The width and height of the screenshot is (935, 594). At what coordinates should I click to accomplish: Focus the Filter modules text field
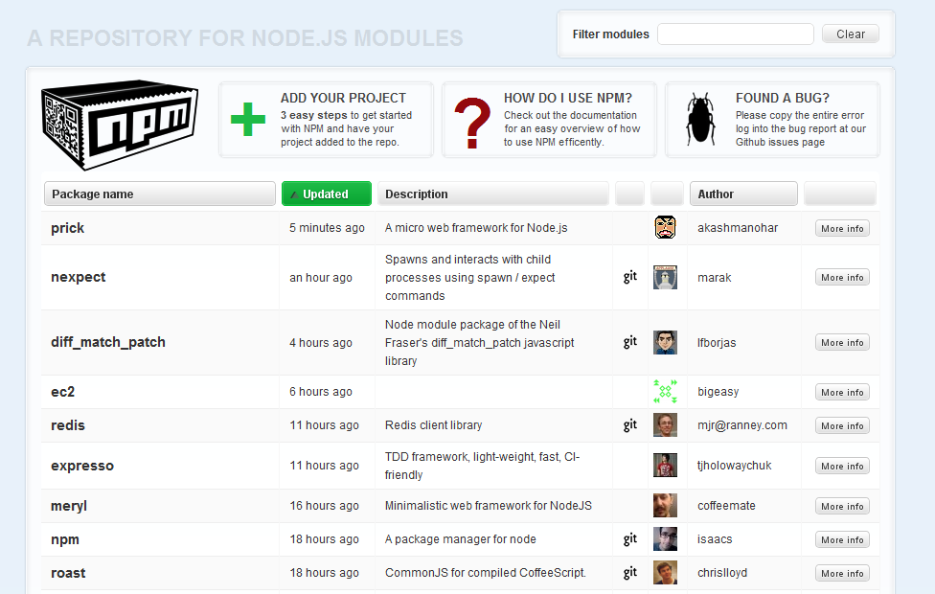[735, 34]
